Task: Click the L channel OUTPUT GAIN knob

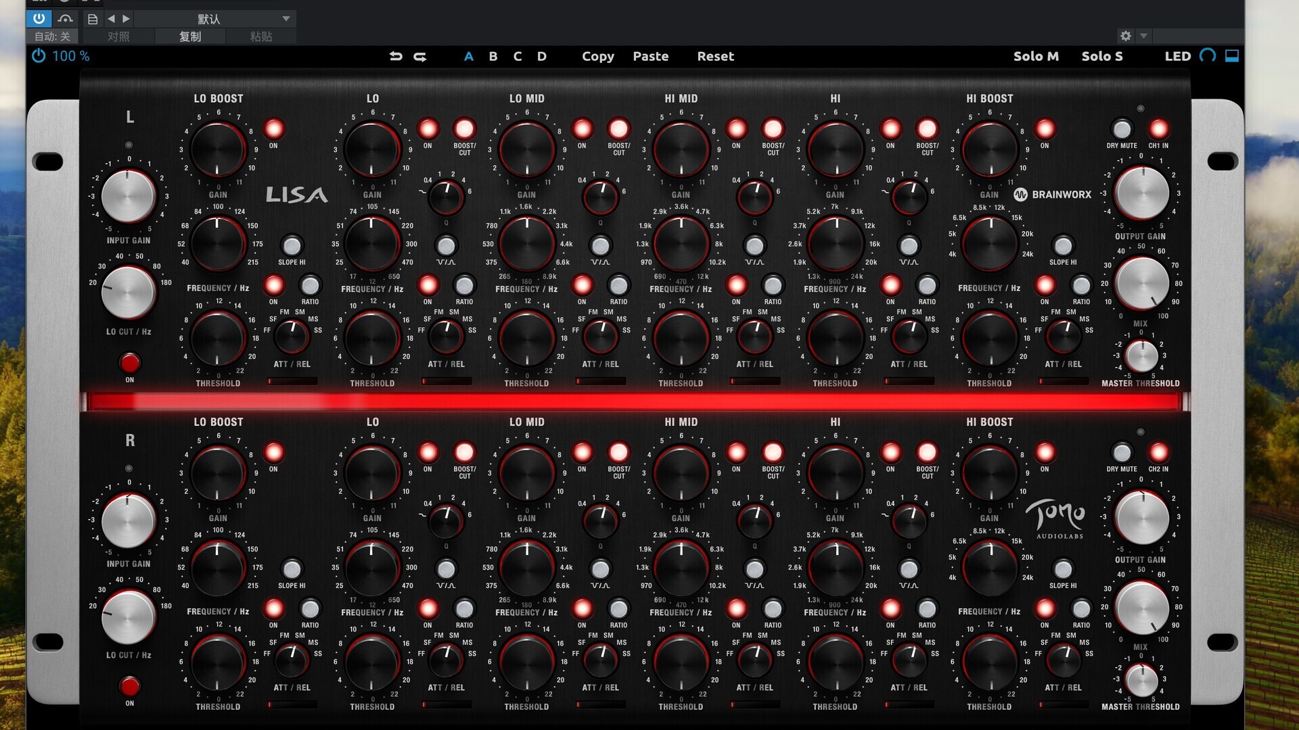Action: coord(1142,193)
